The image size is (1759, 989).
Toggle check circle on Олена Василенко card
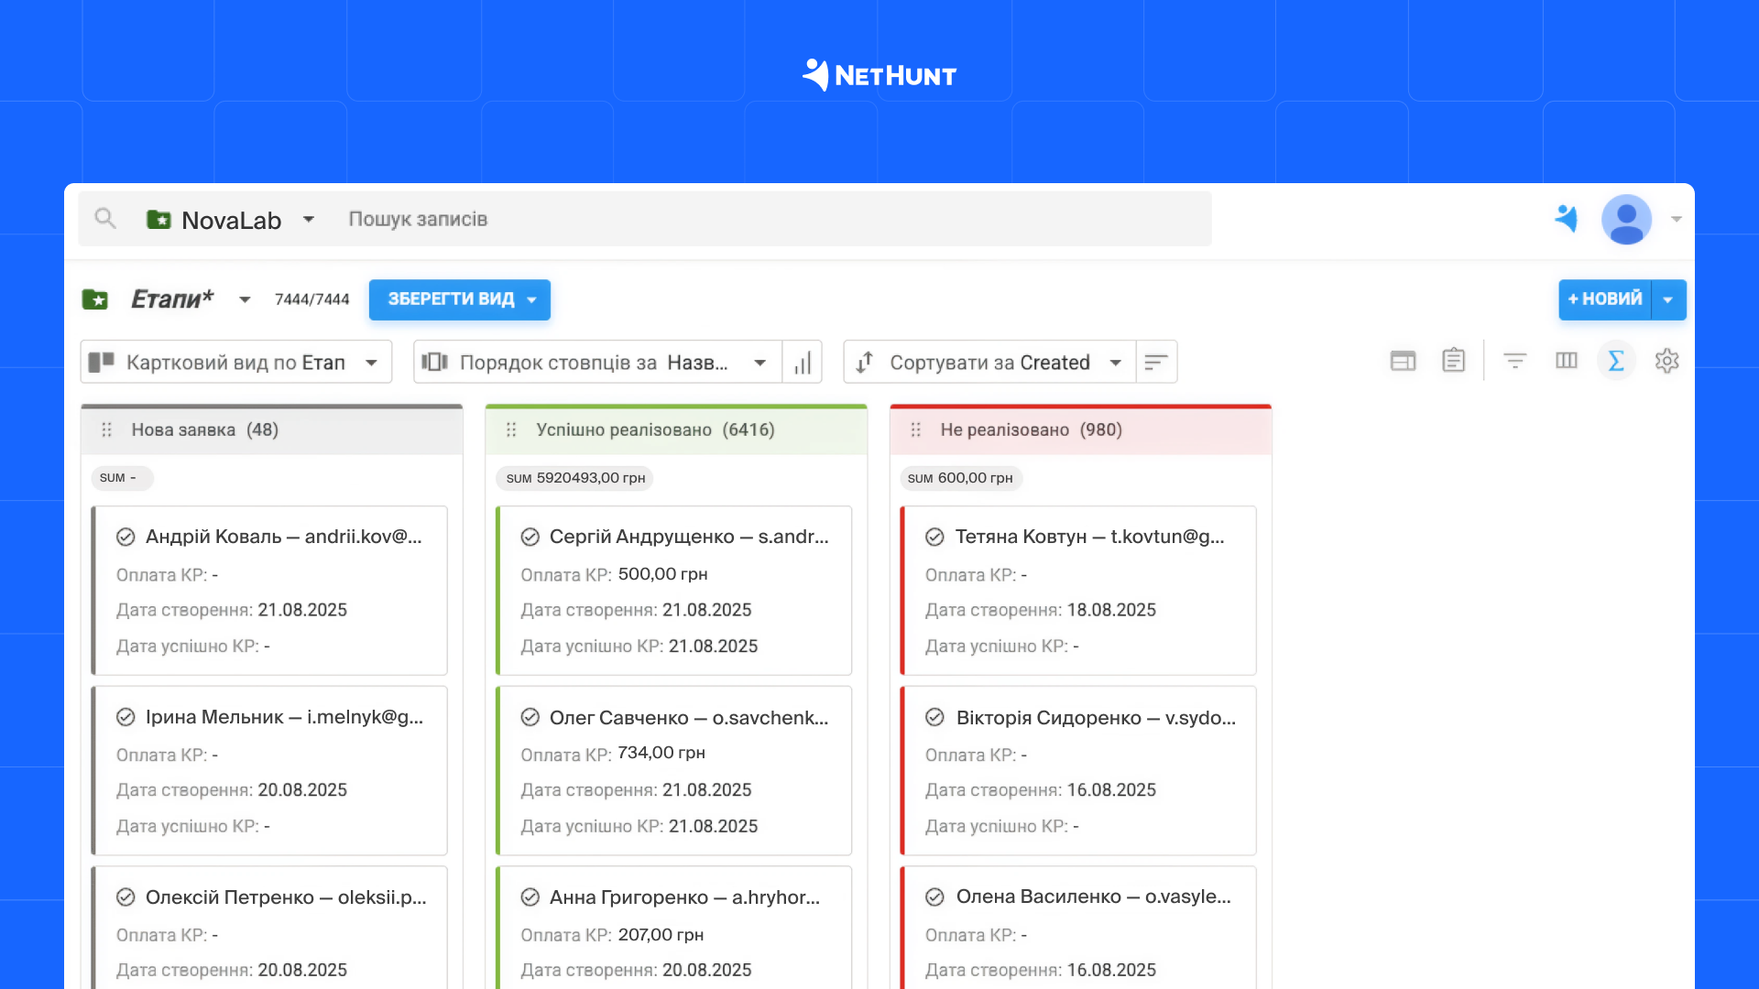934,897
